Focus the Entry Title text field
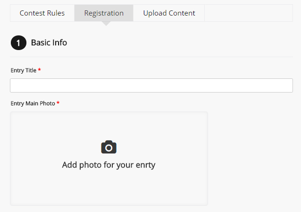This screenshot has width=301, height=212. [151, 85]
